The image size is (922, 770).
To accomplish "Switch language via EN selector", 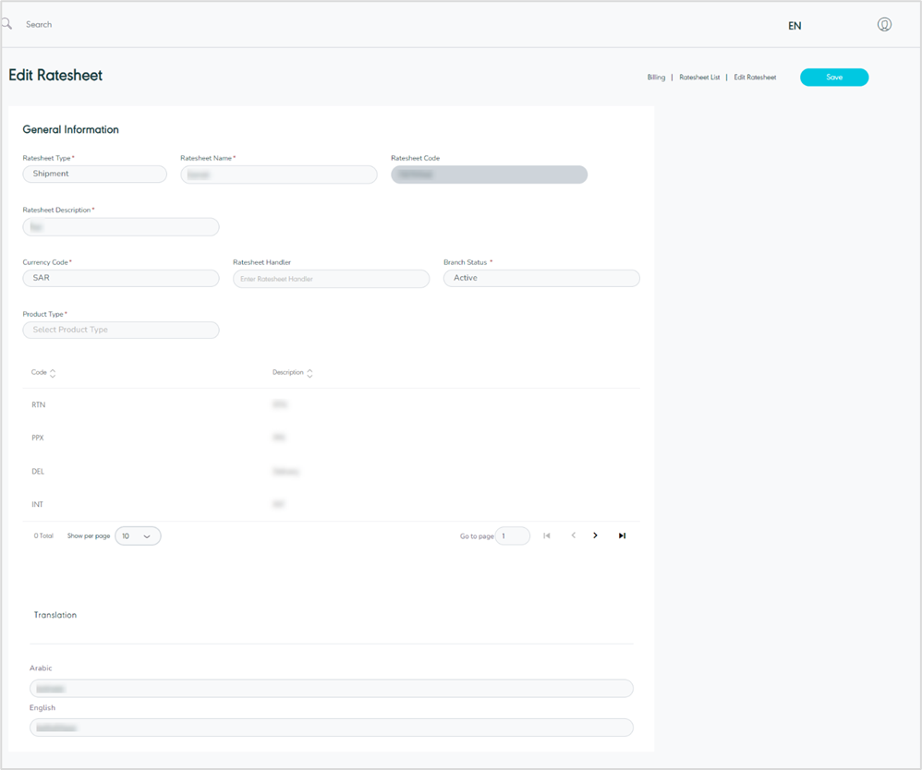I will click(x=795, y=26).
